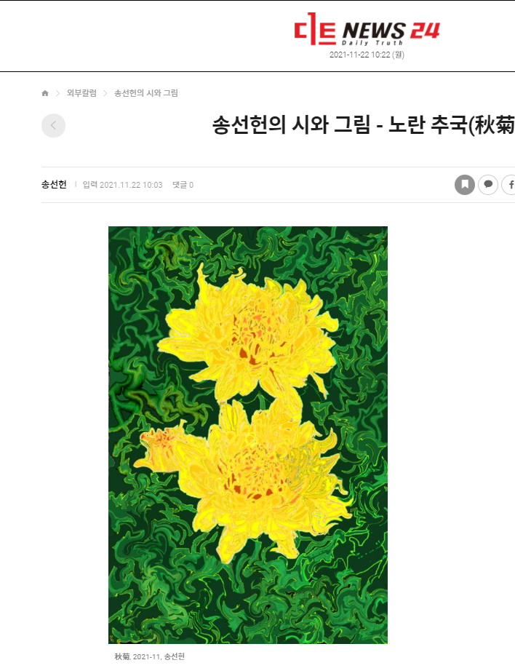515x668 pixels.
Task: Click the 입력 2021.11.22 10:03 timestamp
Action: click(x=123, y=185)
